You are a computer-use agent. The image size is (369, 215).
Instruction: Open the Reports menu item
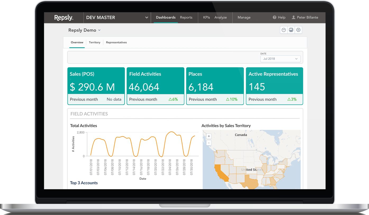[x=186, y=17]
